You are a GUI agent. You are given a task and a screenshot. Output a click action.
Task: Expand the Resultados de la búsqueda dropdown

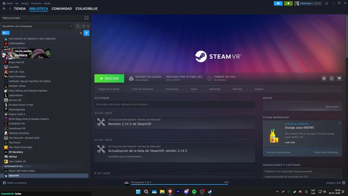pos(38,26)
